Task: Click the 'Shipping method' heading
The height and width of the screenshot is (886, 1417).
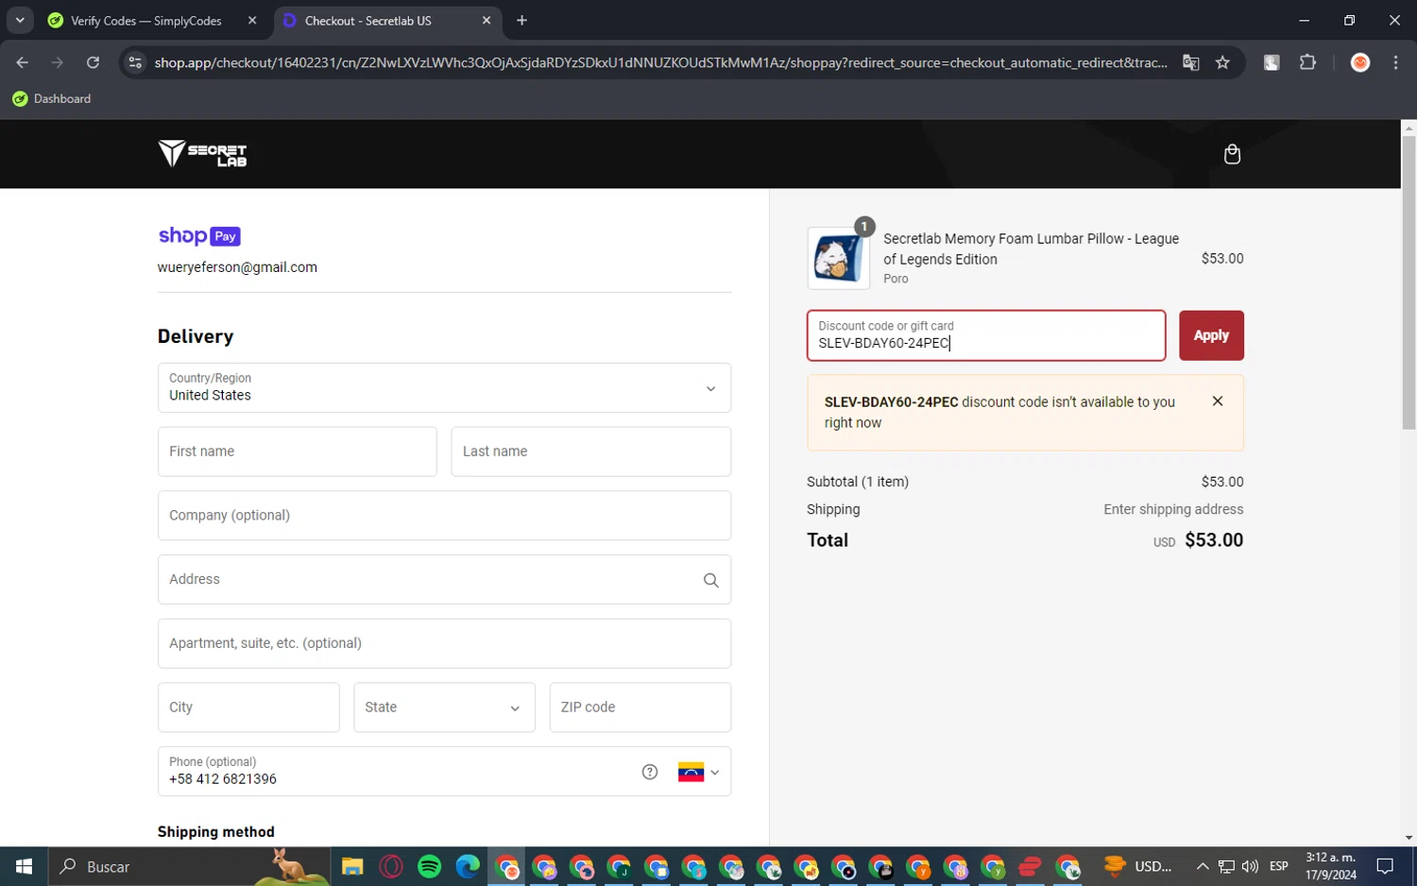Action: click(216, 832)
